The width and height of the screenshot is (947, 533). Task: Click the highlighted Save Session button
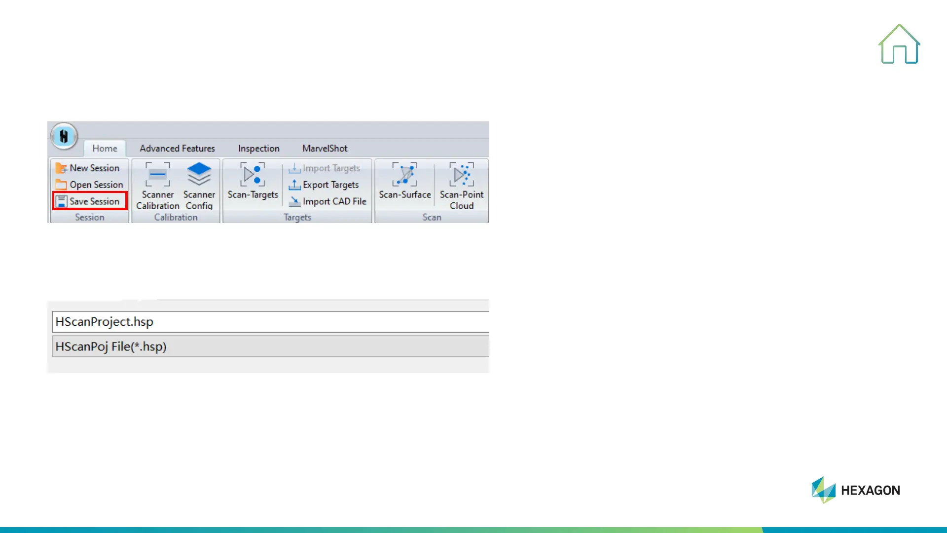[89, 201]
